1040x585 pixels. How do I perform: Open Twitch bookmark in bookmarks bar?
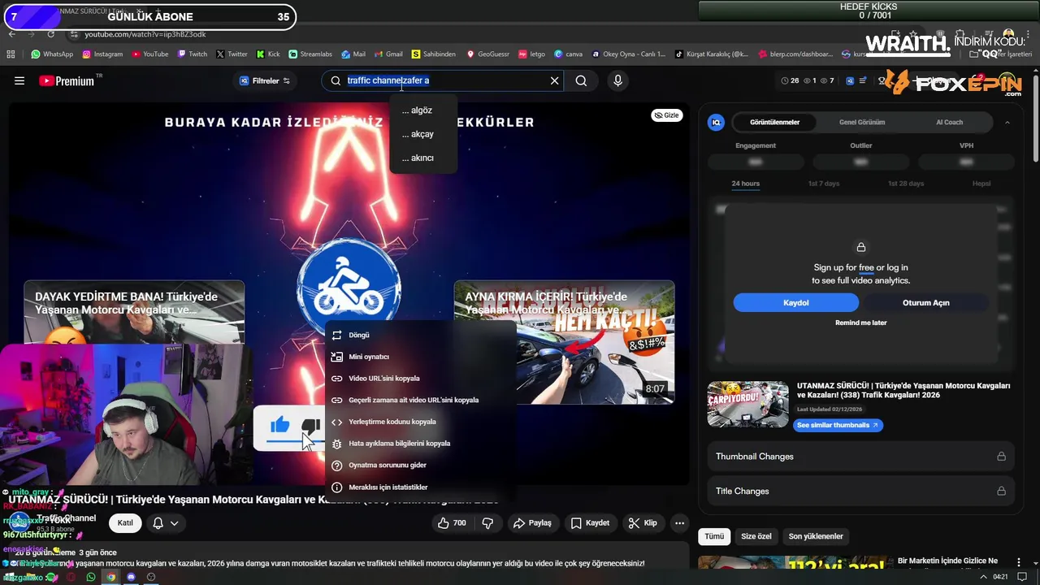click(192, 54)
